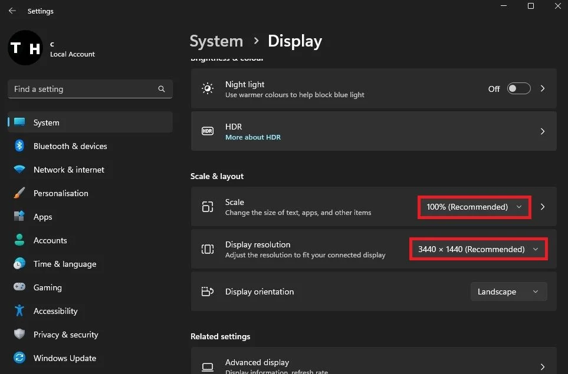
Task: Open the Landscape orientation dropdown
Action: pyautogui.click(x=508, y=292)
